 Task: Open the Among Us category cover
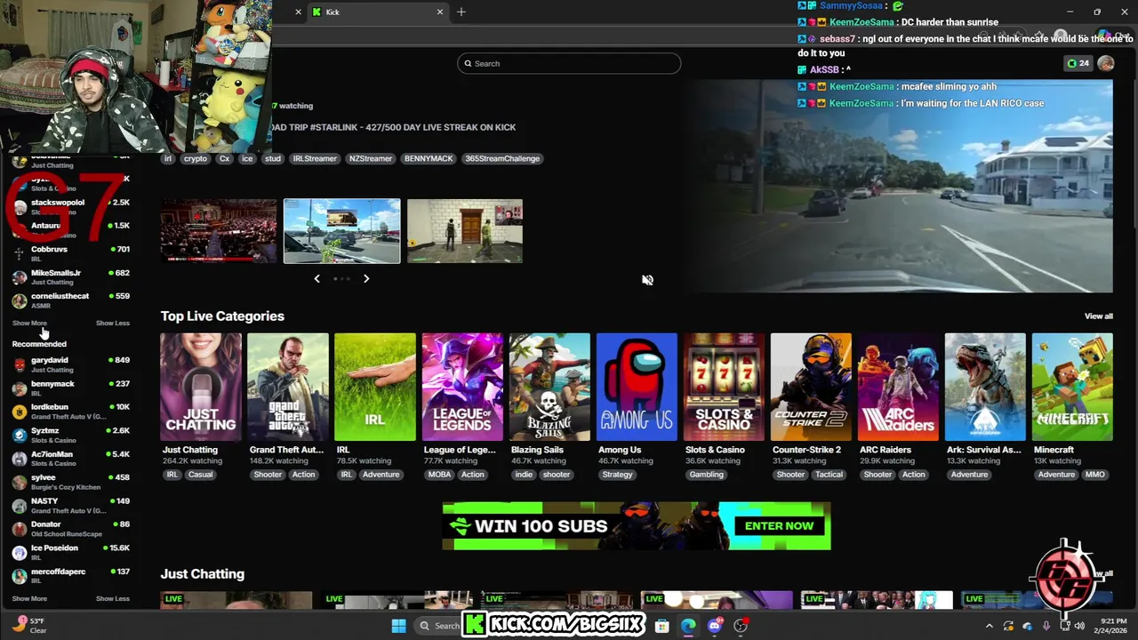coord(637,387)
